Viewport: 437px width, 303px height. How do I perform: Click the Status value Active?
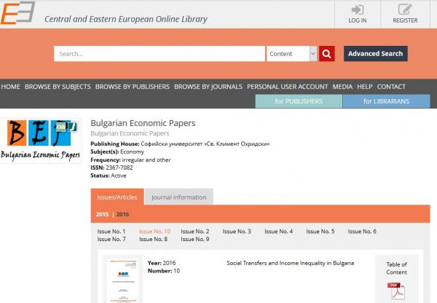[119, 176]
